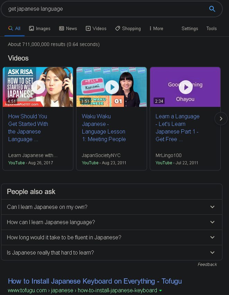Select the All tab
229x295 pixels.
[x=14, y=28]
